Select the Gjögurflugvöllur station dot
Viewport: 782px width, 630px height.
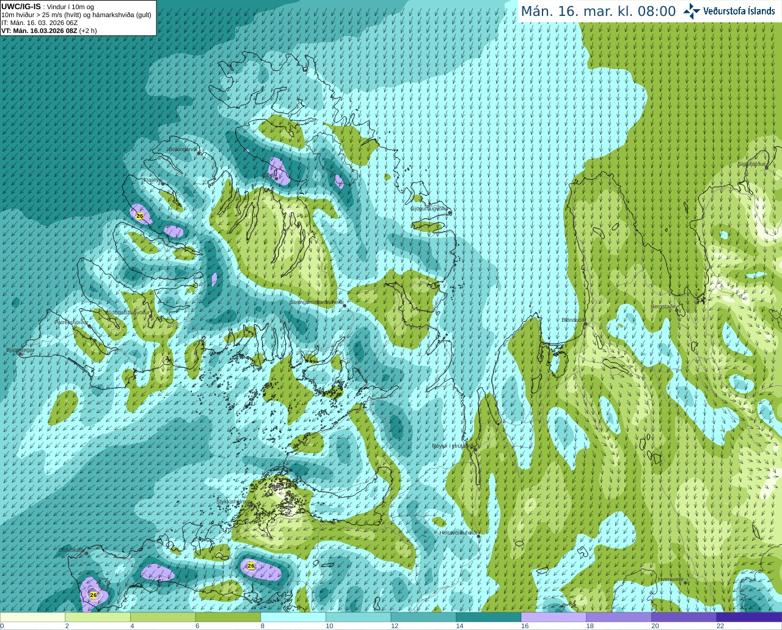[450, 212]
